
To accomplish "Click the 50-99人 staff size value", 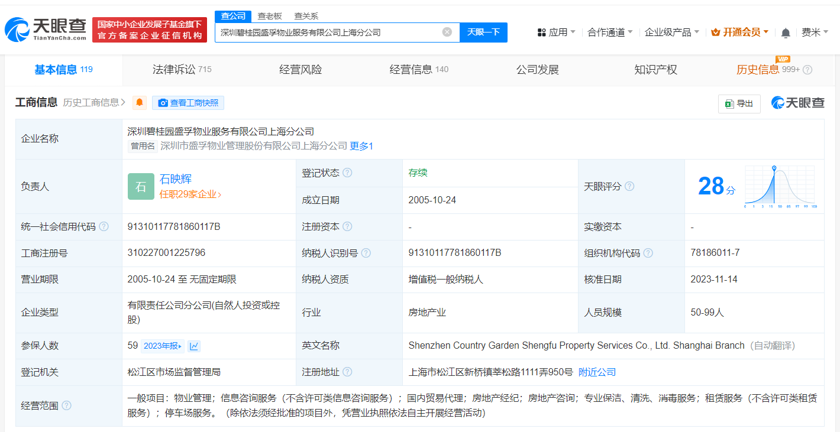I will (707, 313).
